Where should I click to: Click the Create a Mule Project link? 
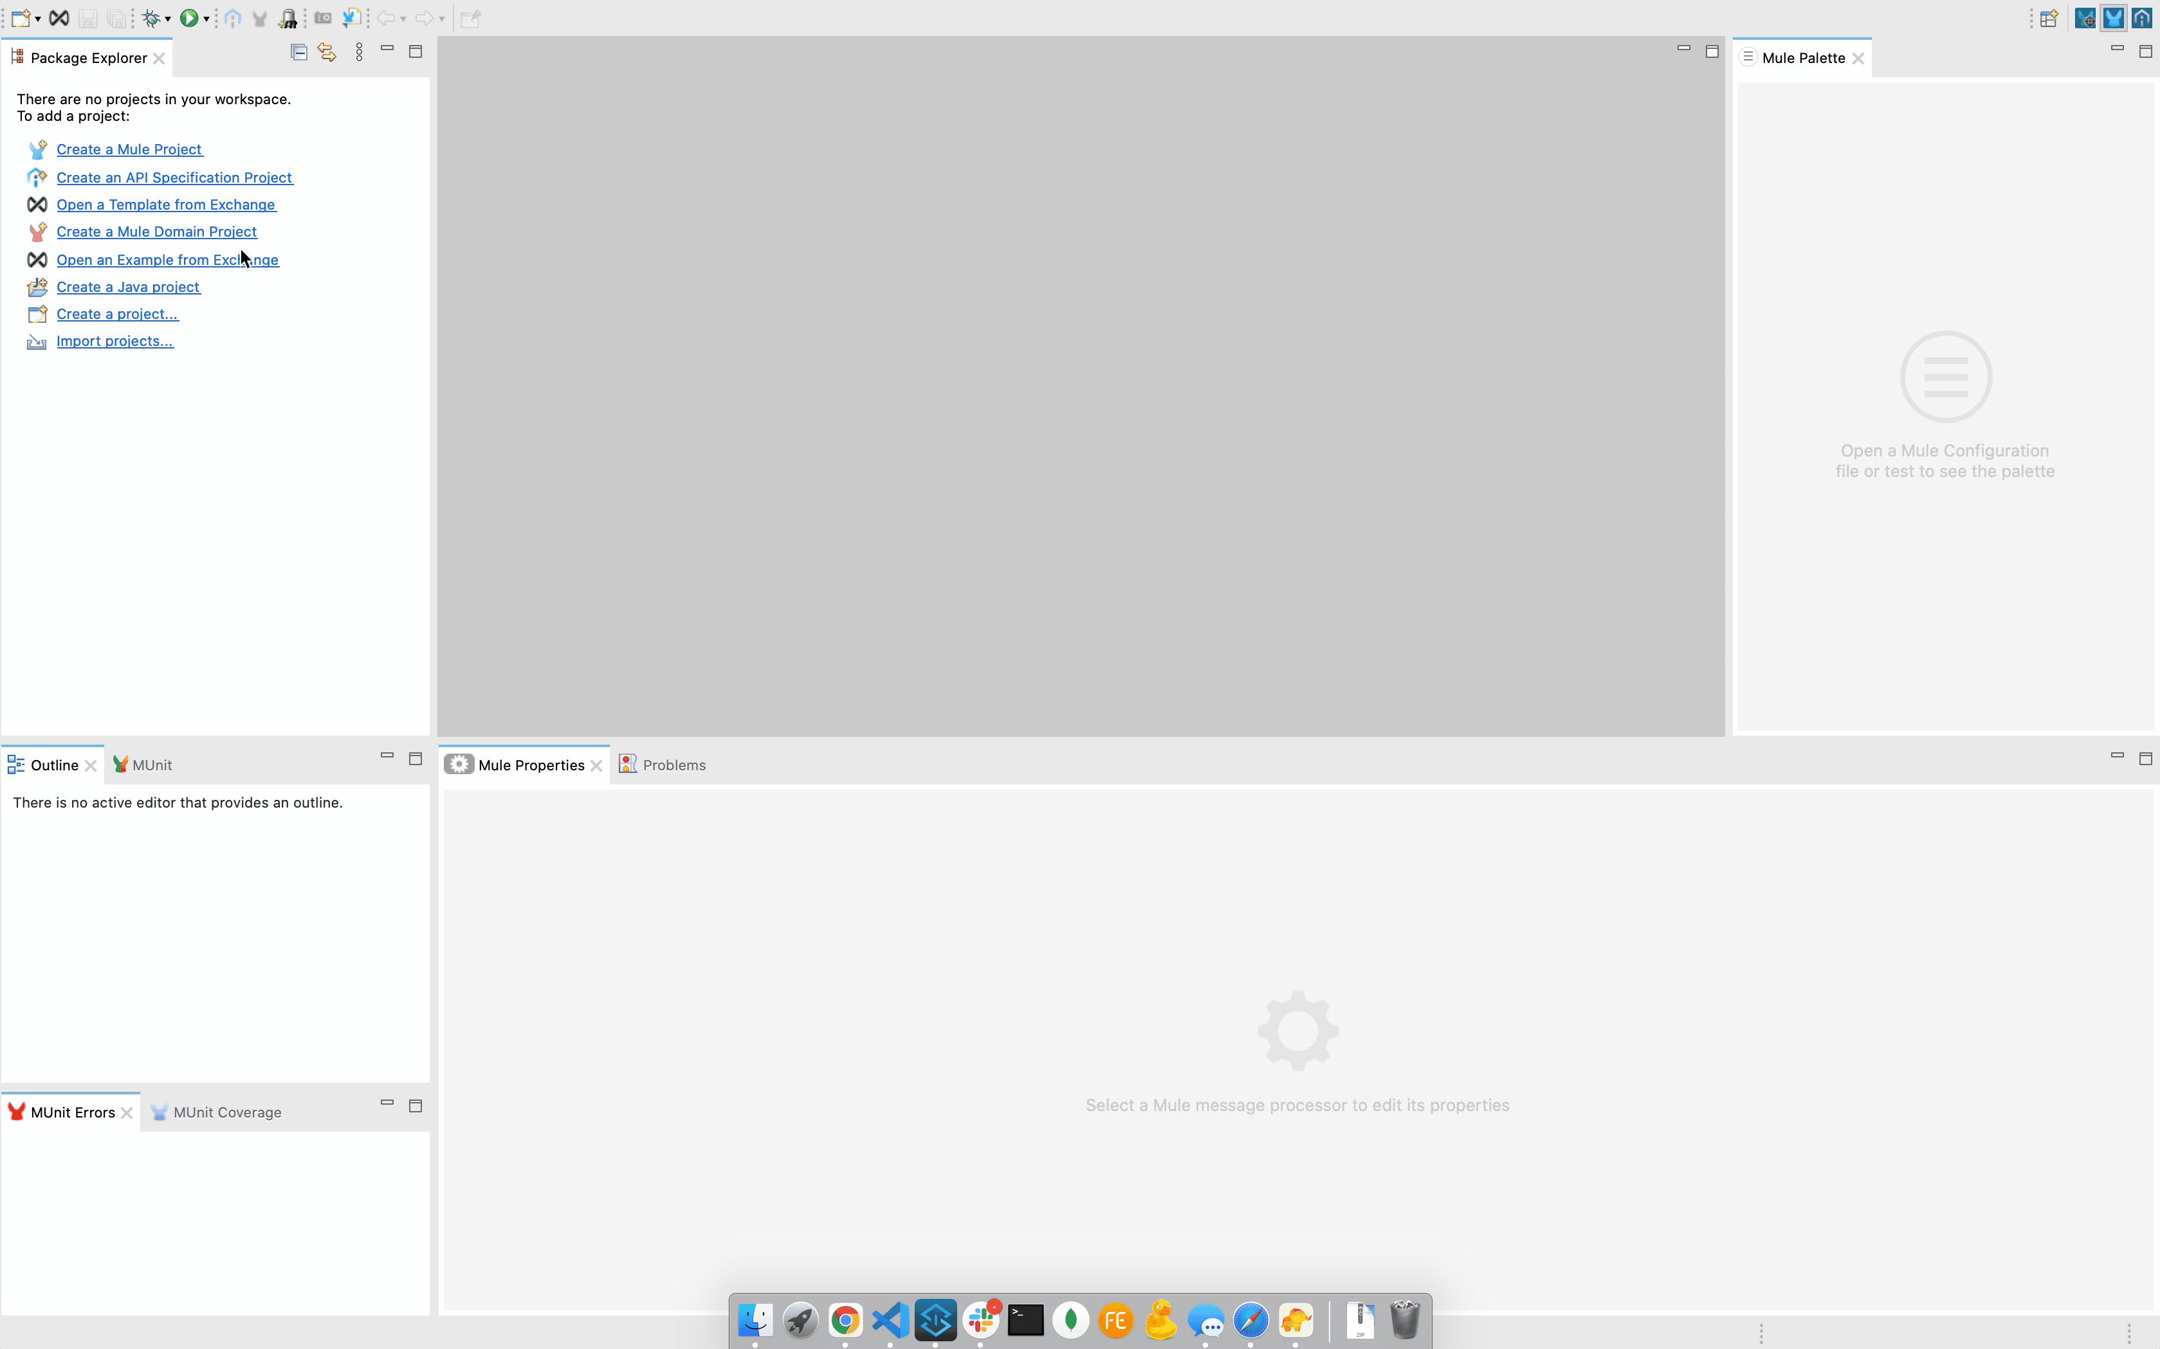click(129, 150)
